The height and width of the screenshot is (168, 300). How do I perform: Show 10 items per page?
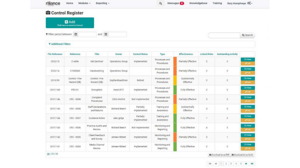coord(48,154)
